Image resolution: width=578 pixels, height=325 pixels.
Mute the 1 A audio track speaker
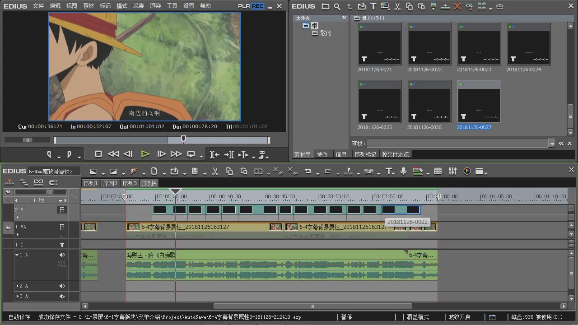[x=62, y=255]
